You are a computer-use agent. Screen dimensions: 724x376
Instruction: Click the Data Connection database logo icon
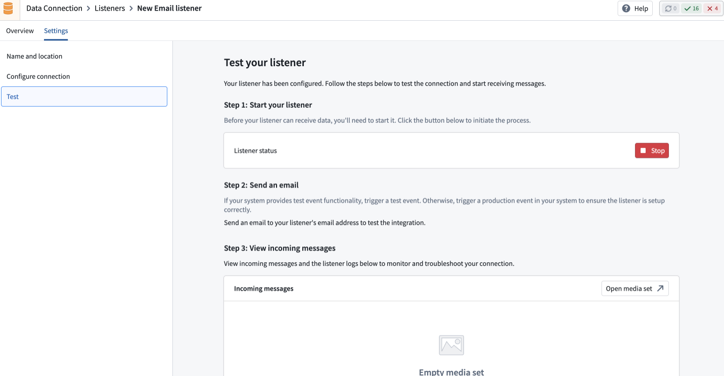(8, 8)
